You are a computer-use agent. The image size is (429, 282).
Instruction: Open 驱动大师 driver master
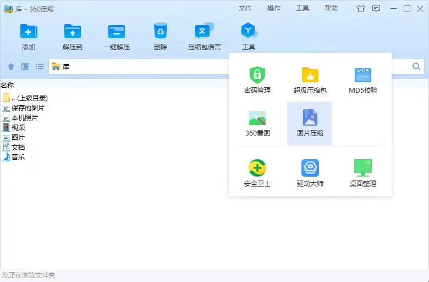310,173
